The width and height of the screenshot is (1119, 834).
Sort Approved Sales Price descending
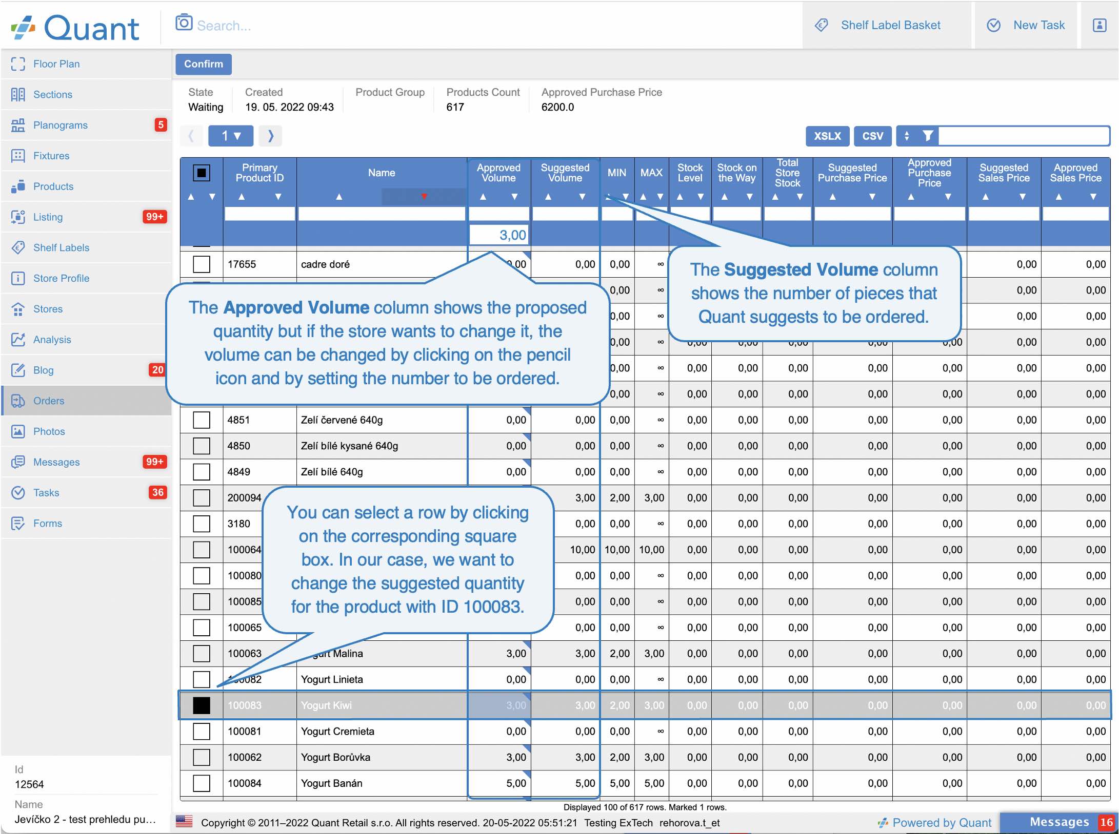click(1093, 197)
